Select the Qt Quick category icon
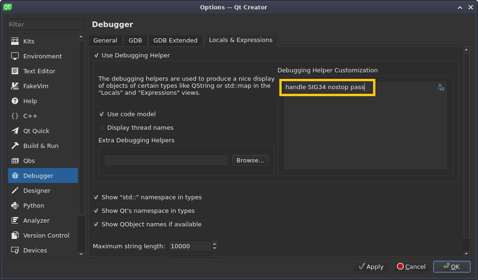 (15, 131)
